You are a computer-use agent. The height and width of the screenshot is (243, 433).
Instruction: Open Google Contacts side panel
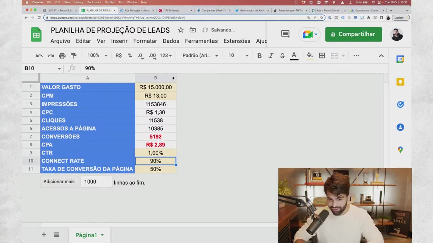(x=400, y=127)
